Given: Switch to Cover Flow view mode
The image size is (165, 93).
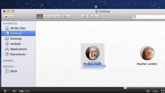Looking at the screenshot, I should [58, 17].
